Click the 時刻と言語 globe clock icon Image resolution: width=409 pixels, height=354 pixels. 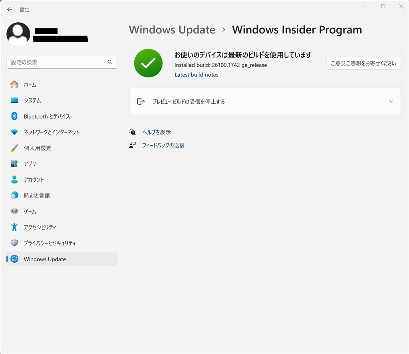click(14, 196)
